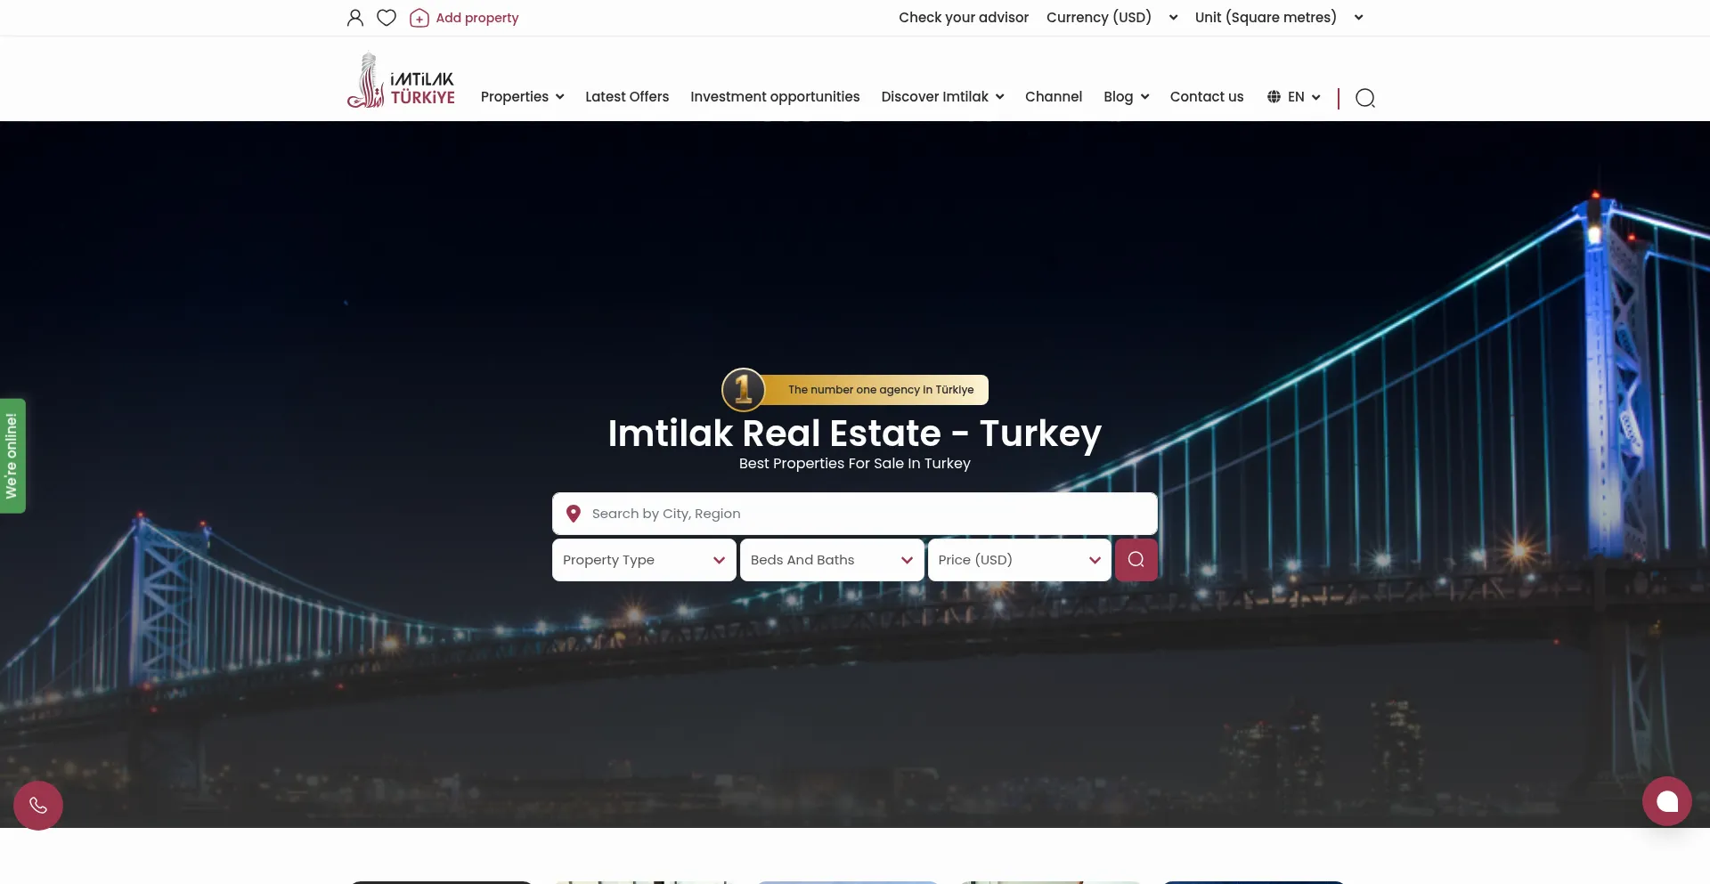Open the Channel page
Screen dimensions: 1710x884
pyautogui.click(x=1054, y=97)
